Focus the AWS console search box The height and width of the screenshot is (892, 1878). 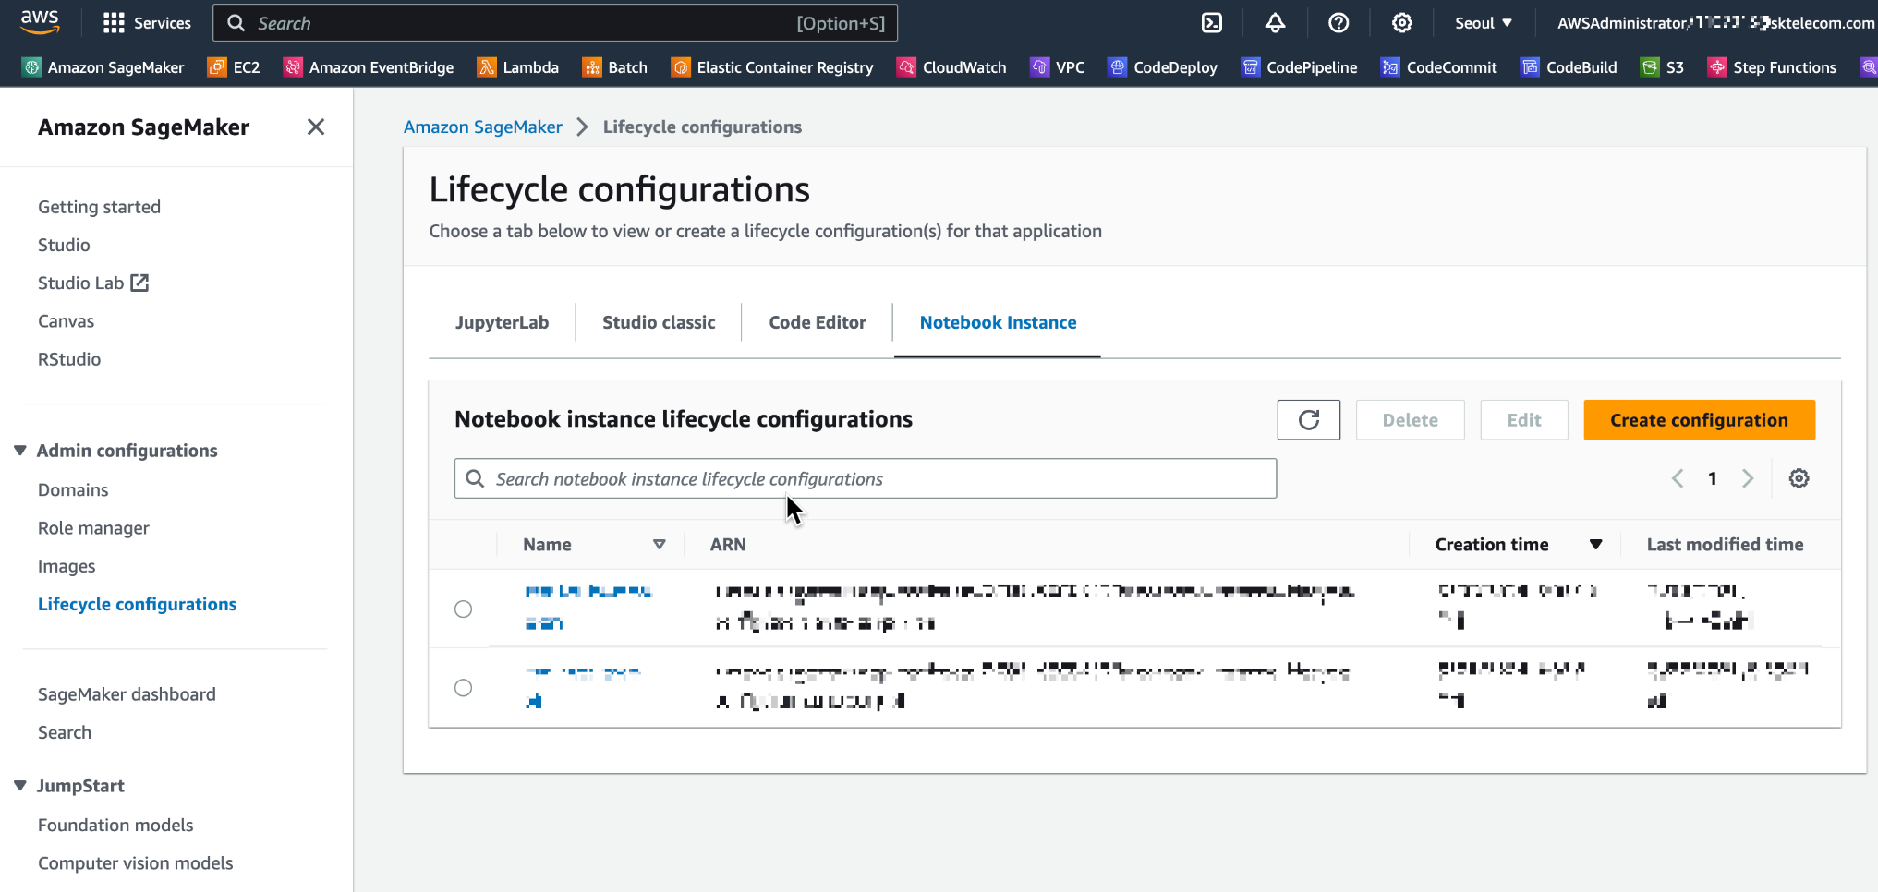(x=555, y=23)
